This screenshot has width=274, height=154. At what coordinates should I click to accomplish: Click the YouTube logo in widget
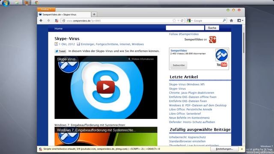pyautogui.click(x=222, y=65)
